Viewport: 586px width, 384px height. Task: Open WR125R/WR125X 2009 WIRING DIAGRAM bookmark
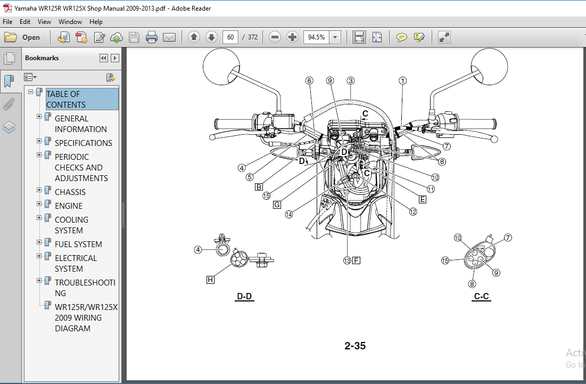click(x=86, y=317)
